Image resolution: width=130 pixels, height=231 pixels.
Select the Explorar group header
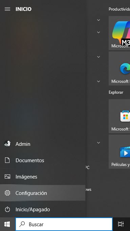pos(116,92)
